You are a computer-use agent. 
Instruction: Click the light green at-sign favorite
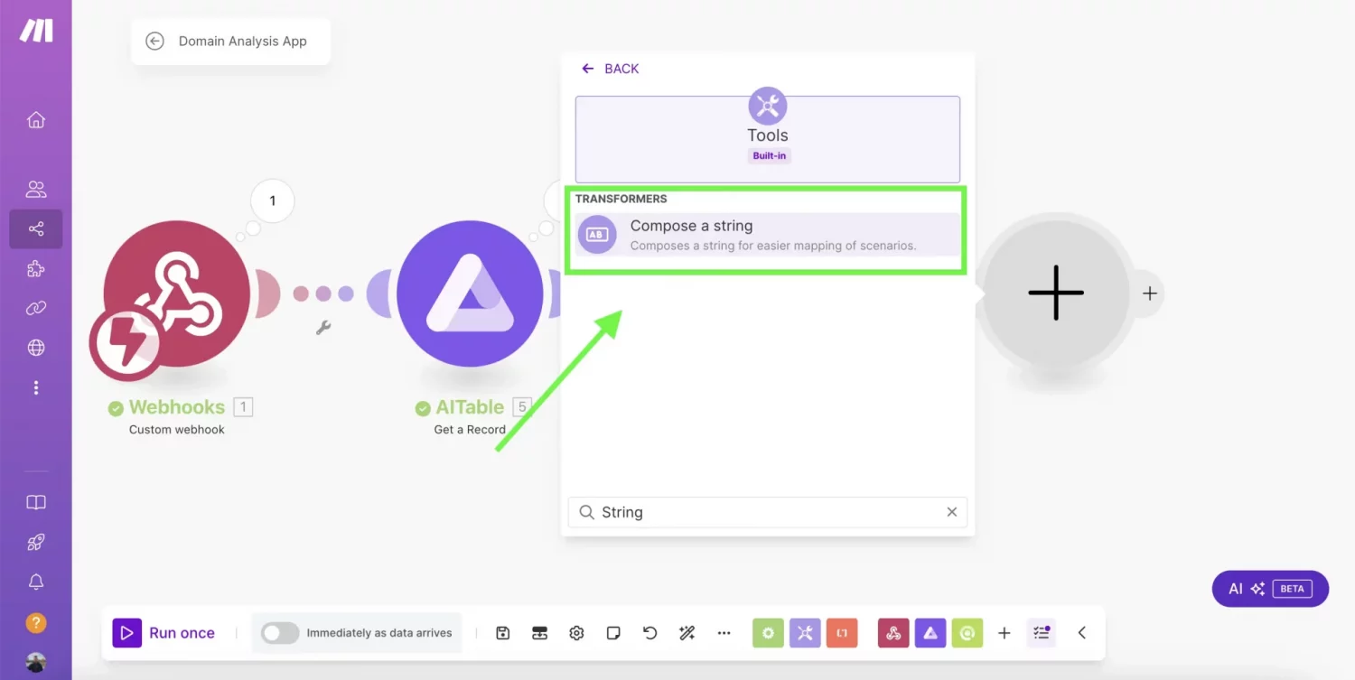[967, 633]
